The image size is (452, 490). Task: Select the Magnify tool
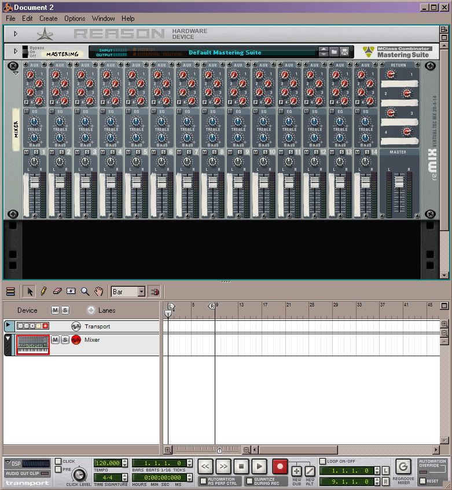click(85, 291)
